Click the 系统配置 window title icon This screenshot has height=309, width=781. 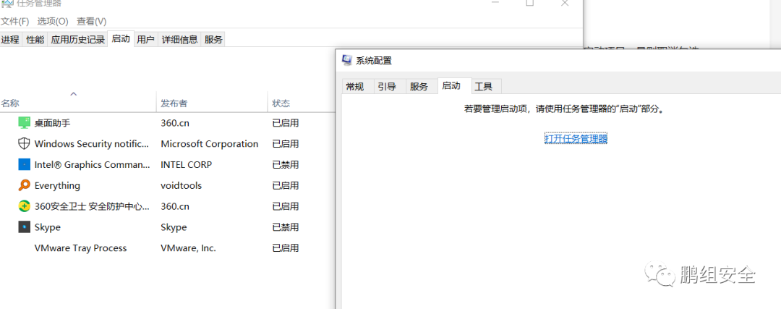click(x=347, y=60)
